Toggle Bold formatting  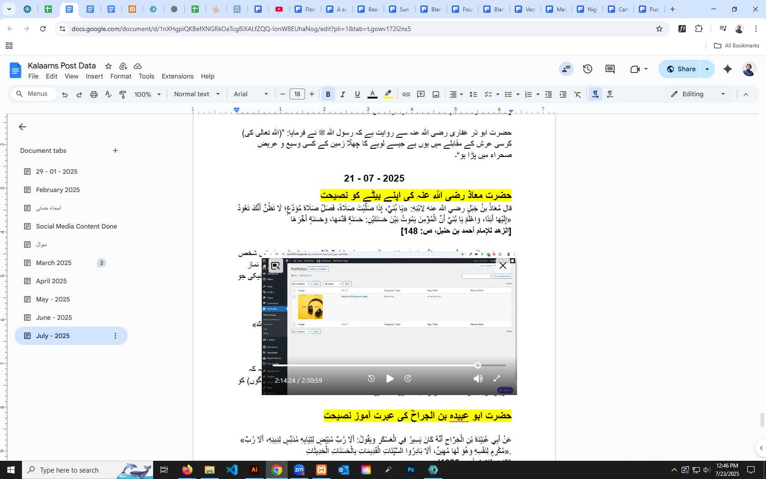328,94
